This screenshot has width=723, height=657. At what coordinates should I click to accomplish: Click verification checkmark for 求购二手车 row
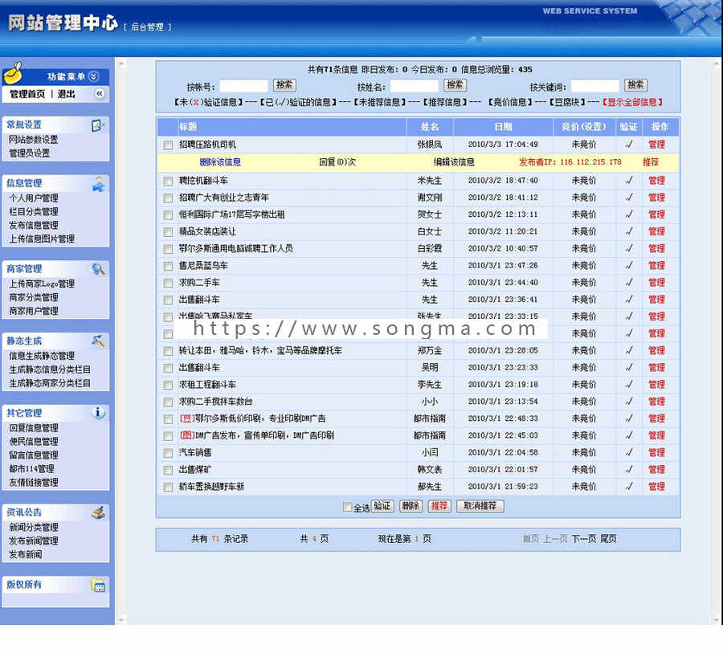tap(629, 283)
